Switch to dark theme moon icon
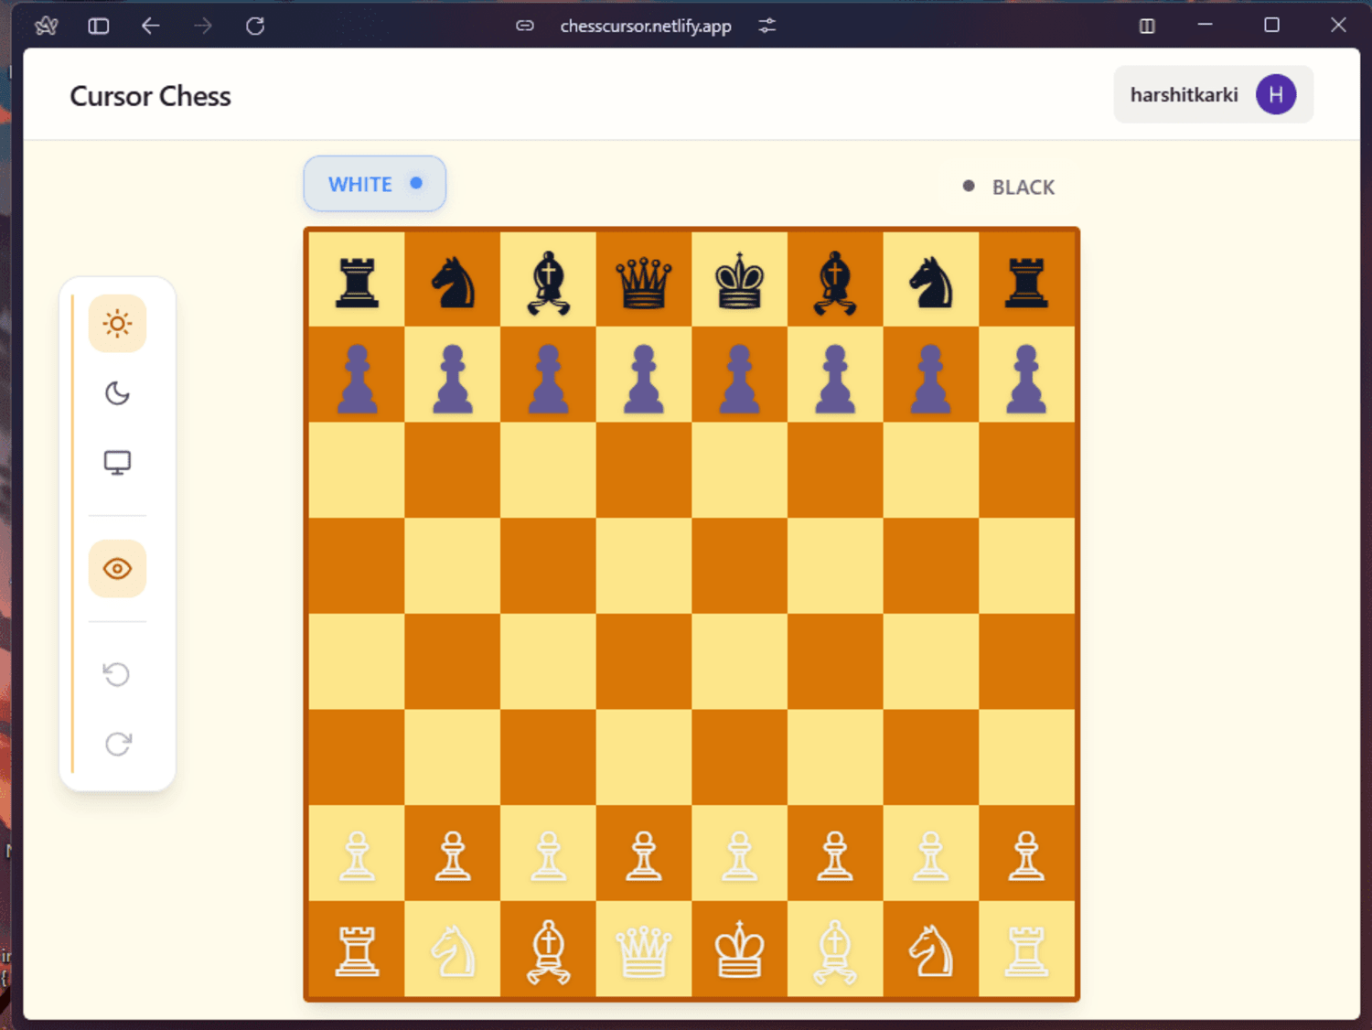This screenshot has width=1372, height=1030. coord(117,393)
